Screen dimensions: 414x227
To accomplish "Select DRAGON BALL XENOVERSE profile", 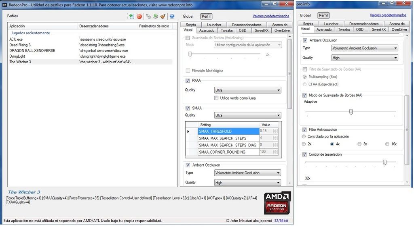I will 91,50.
